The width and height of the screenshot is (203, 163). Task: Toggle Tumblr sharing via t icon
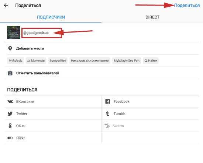click(107, 113)
